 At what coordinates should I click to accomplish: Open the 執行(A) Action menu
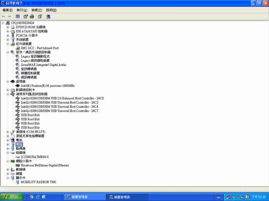22,10
